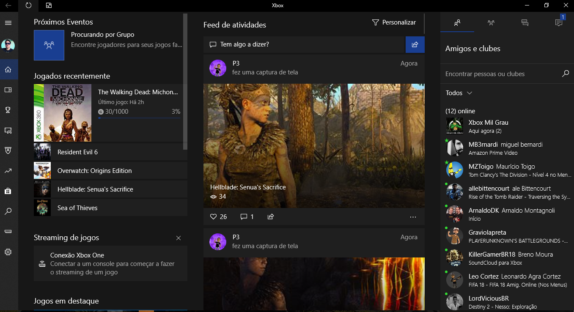Screen dimensions: 574x312
Task: Select friend KillerGamerBR18
Action: (507, 258)
